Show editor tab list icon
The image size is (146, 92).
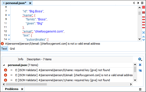[142, 3]
